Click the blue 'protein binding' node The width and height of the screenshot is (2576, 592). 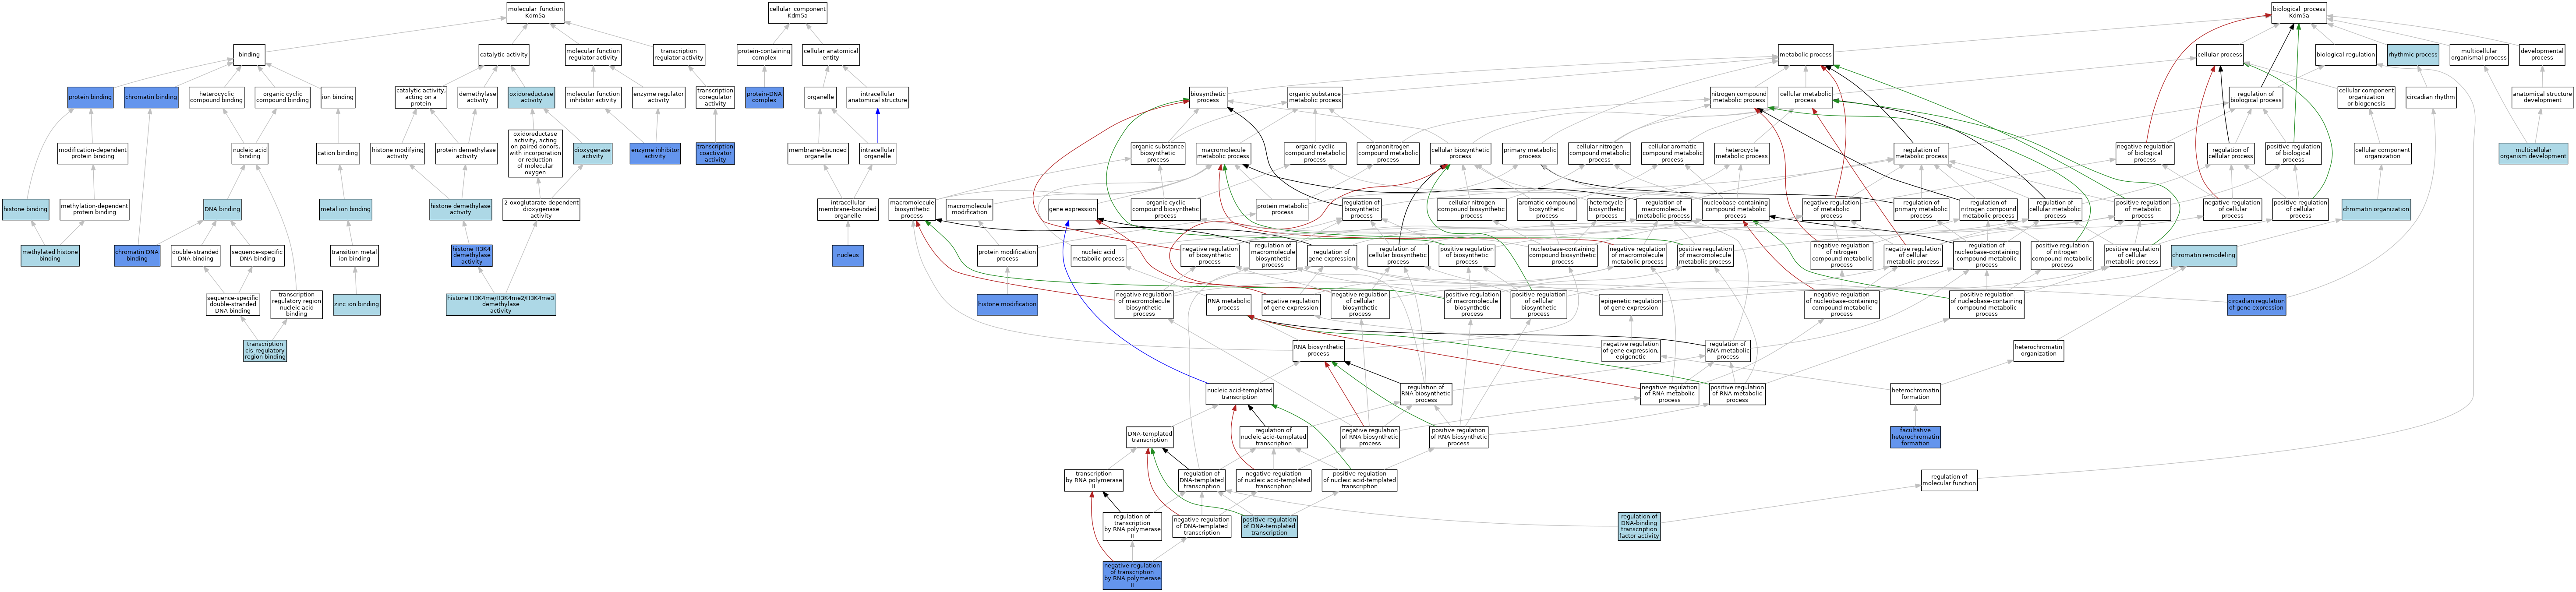pyautogui.click(x=90, y=97)
